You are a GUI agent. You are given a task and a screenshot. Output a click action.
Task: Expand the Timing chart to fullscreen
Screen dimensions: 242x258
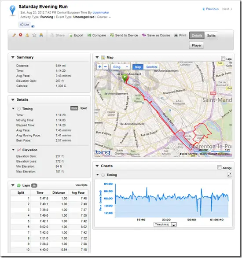[230, 175]
